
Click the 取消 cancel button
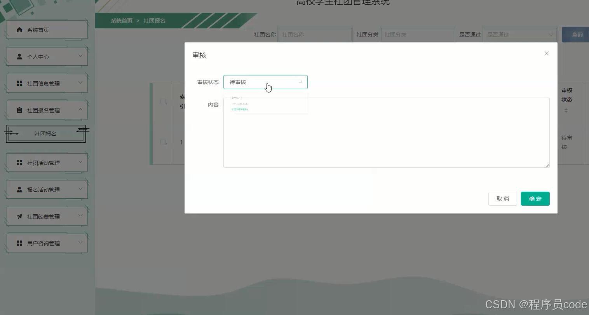click(x=502, y=199)
